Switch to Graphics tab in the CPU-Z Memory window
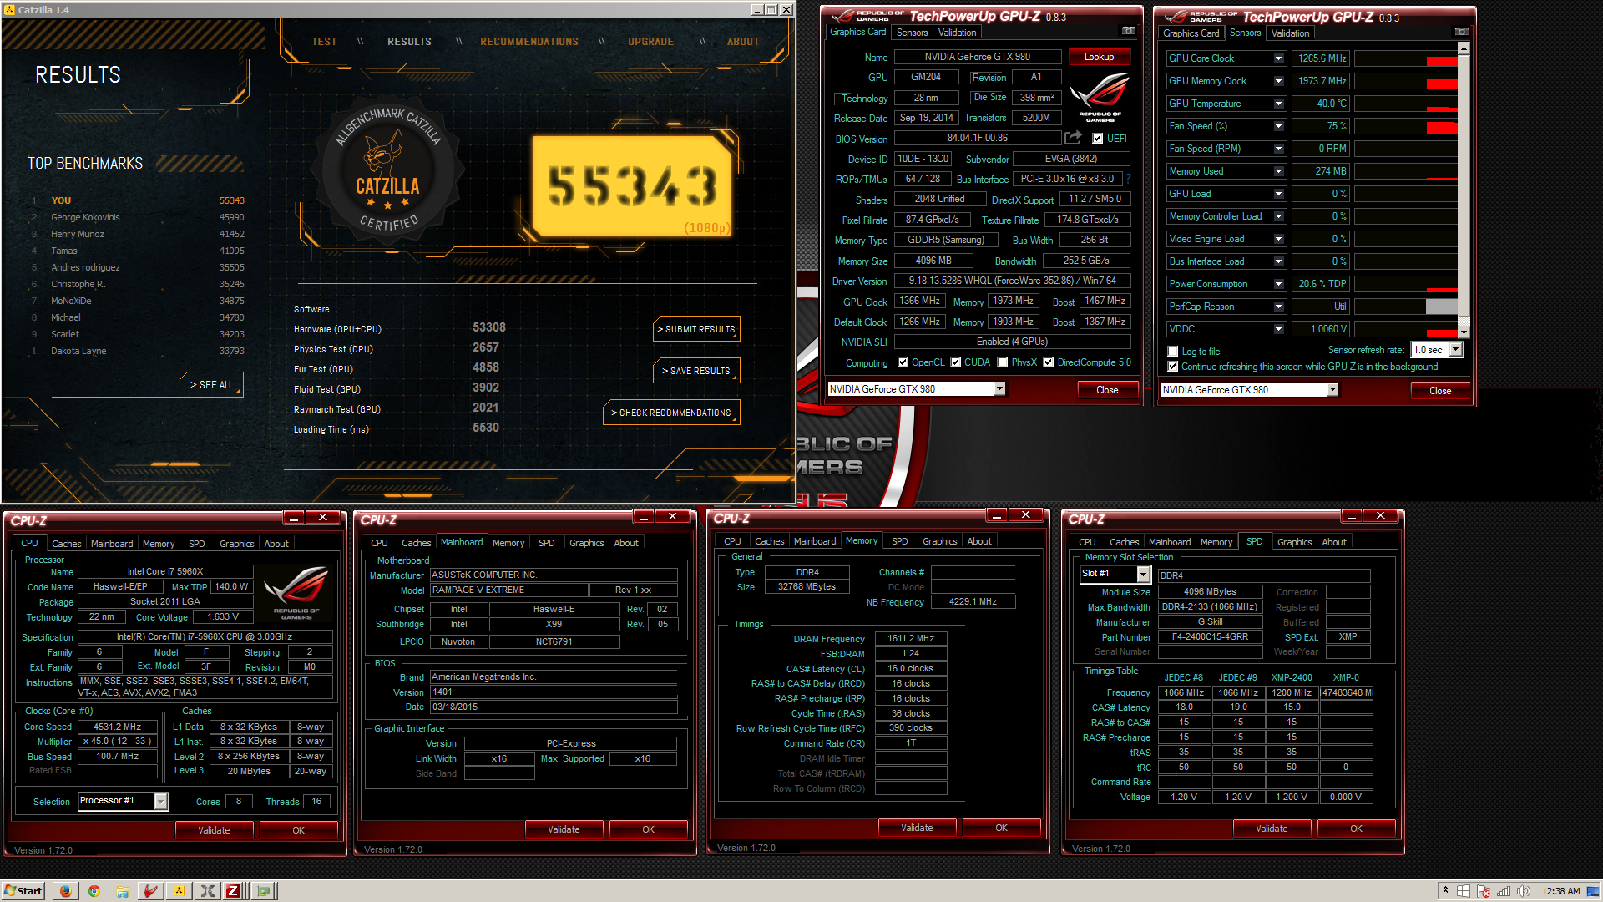Viewport: 1603px width, 902px height. tap(939, 541)
